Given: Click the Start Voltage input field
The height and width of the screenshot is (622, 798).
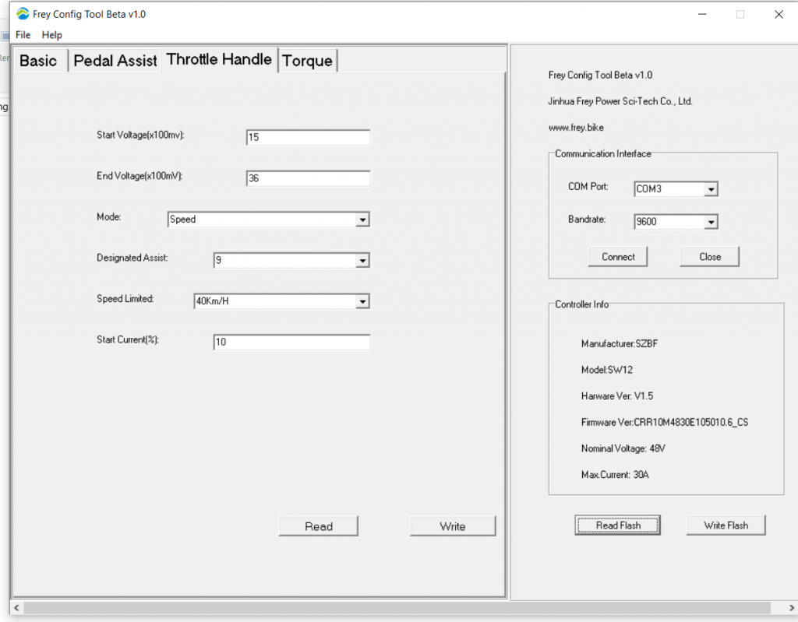Looking at the screenshot, I should [307, 137].
